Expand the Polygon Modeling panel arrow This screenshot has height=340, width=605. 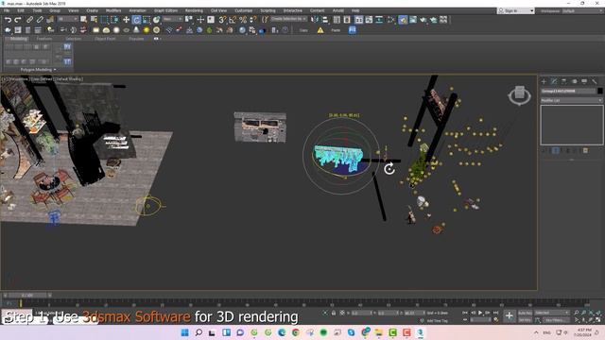(55, 70)
